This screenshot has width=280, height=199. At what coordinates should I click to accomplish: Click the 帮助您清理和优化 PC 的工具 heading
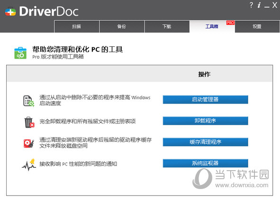coord(78,49)
